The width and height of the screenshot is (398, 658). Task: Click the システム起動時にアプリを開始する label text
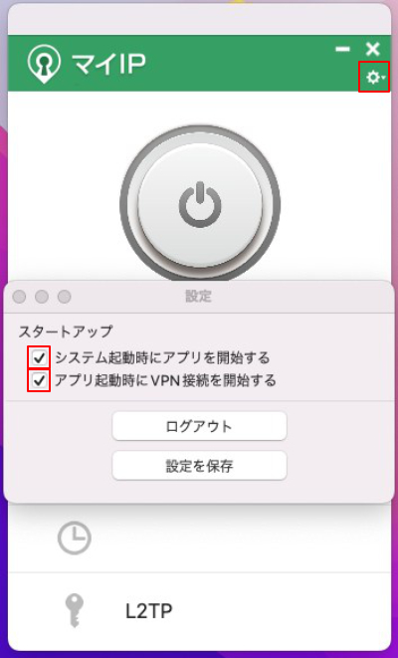[162, 358]
